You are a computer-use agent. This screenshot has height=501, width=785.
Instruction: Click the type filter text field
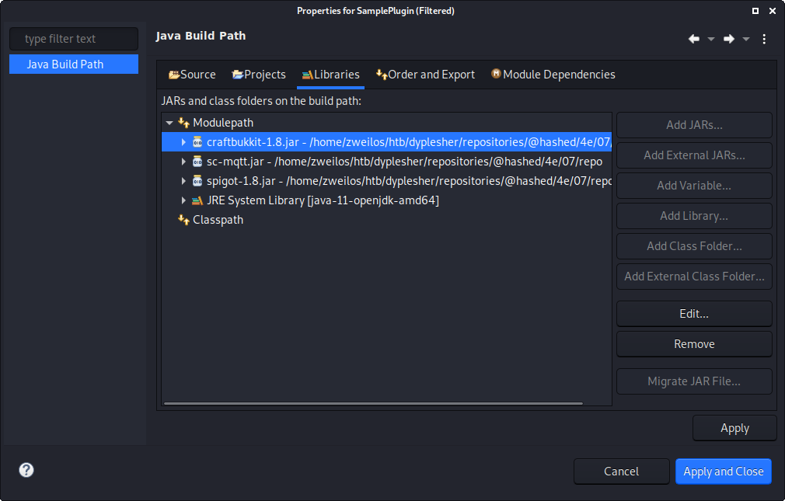coord(74,39)
